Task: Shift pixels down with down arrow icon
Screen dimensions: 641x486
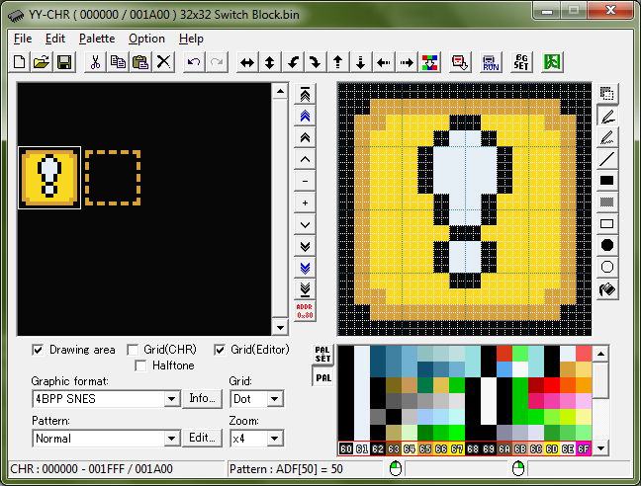Action: [360, 62]
